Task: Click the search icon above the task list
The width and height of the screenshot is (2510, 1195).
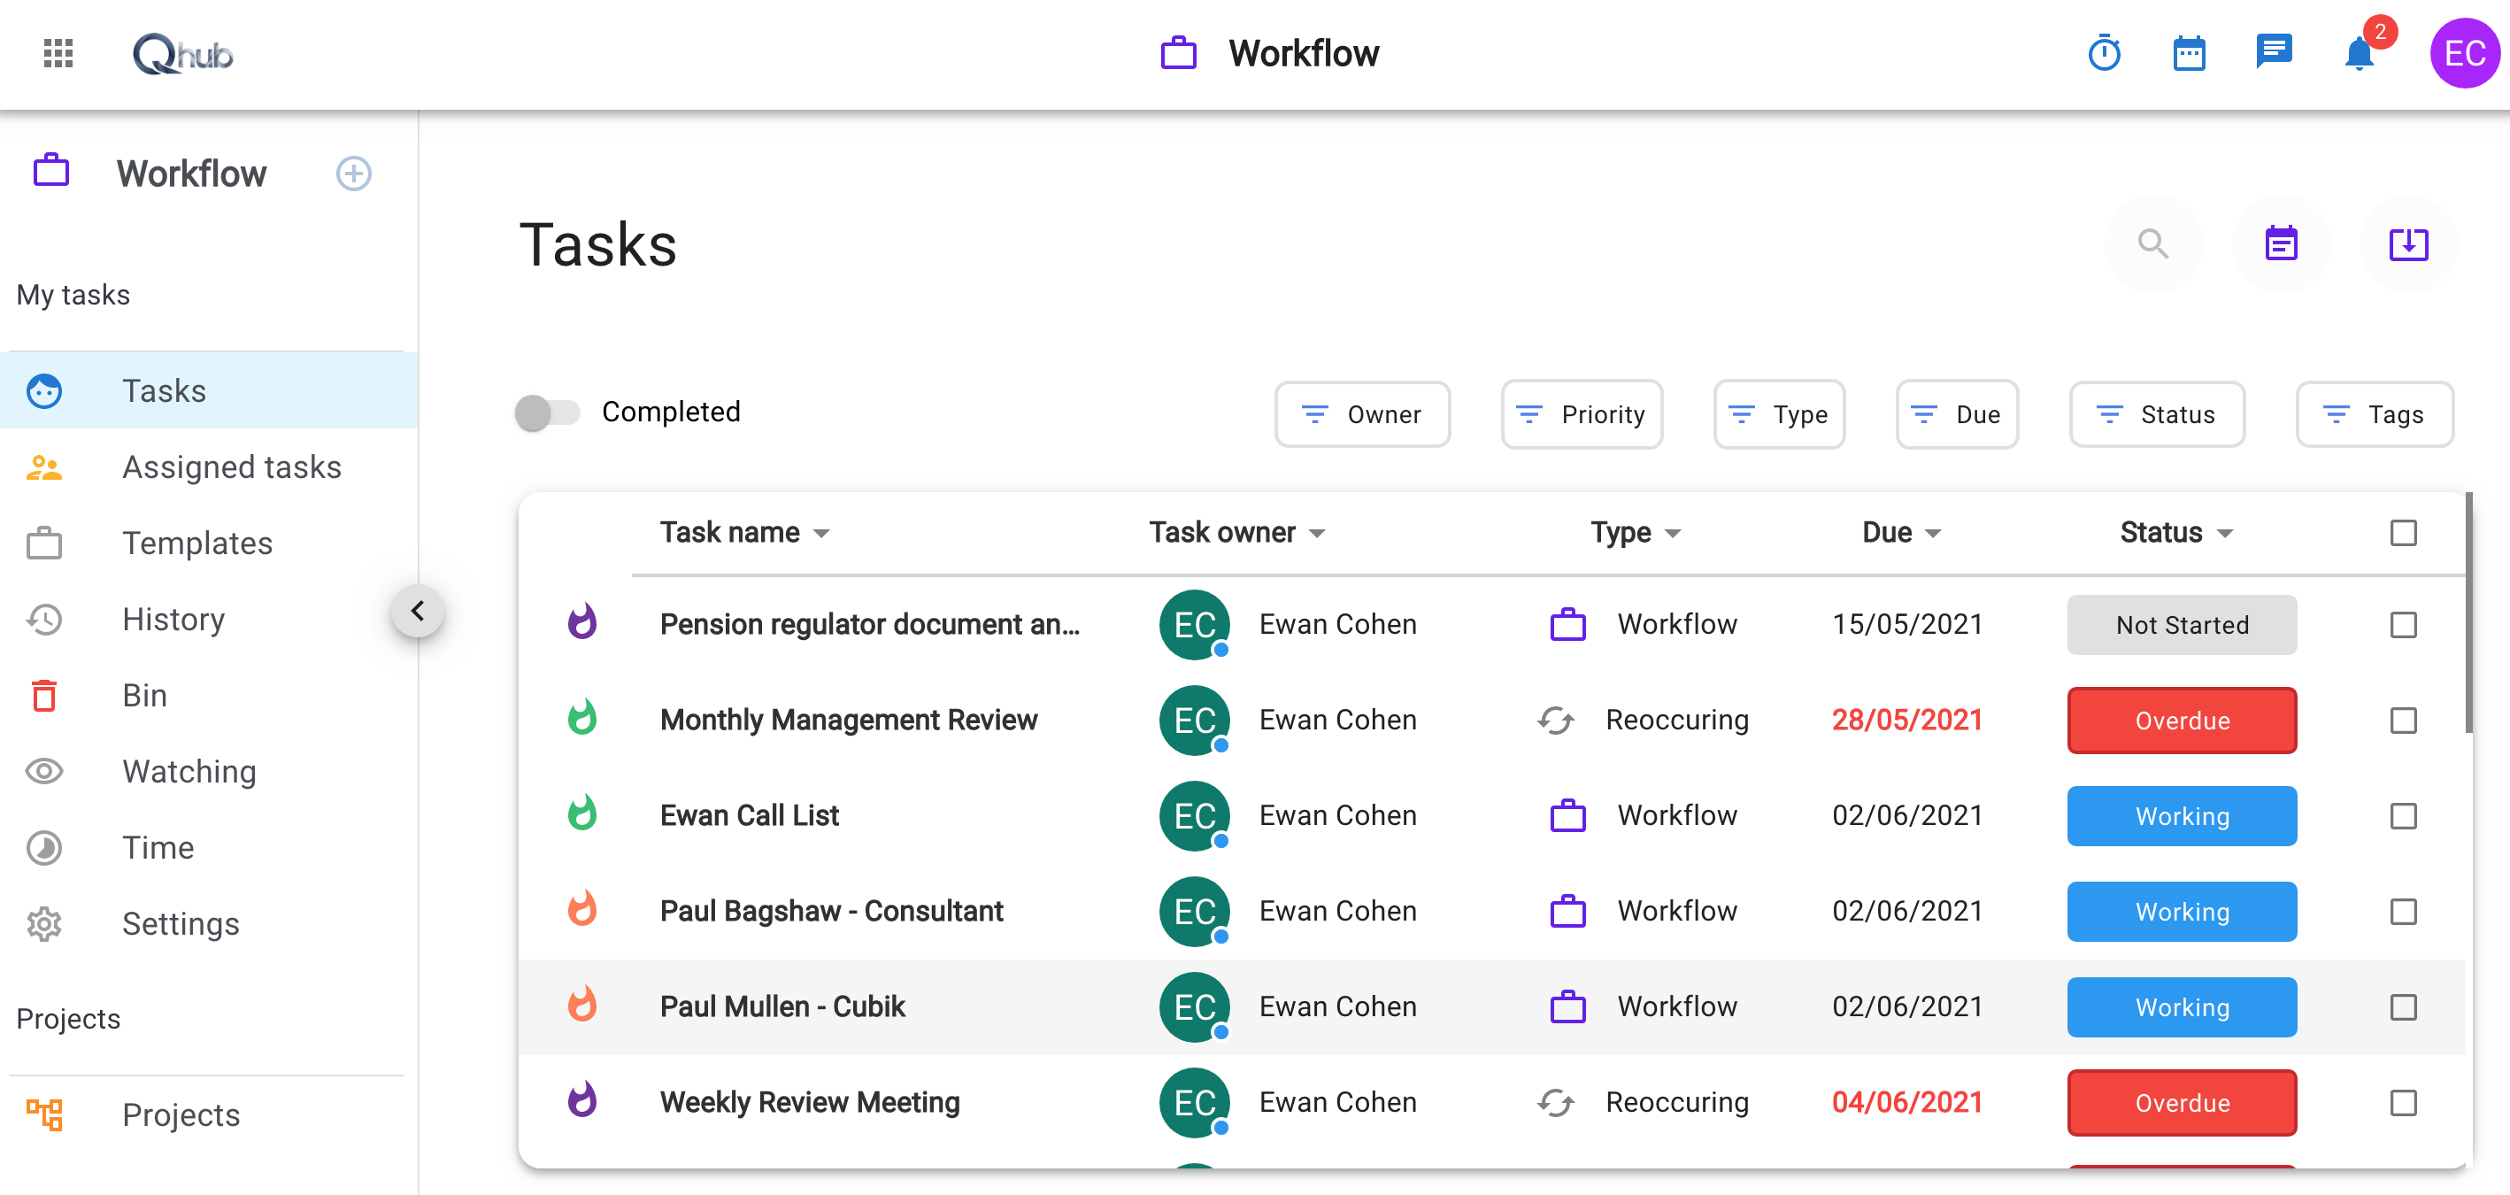Action: tap(2153, 244)
